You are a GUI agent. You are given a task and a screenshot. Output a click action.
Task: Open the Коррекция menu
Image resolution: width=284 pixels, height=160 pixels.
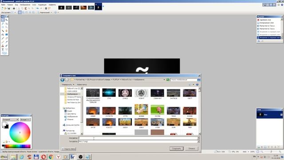(42, 5)
